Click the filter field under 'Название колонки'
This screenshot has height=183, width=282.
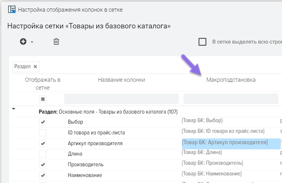point(121,99)
